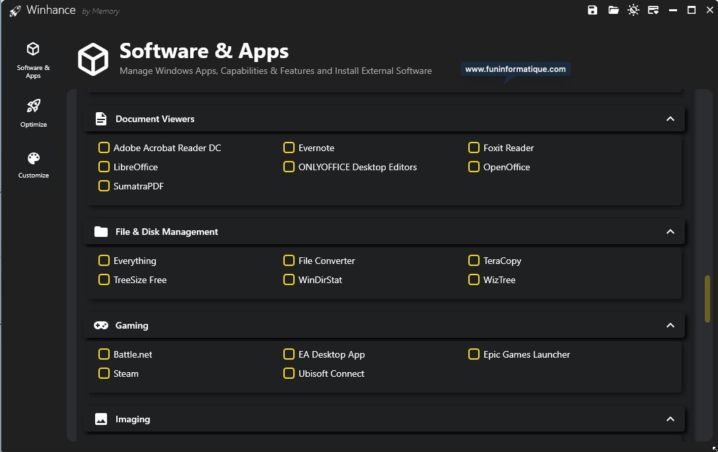Collapse the File & Disk Management section
Screen dimensions: 718x452
(670, 232)
